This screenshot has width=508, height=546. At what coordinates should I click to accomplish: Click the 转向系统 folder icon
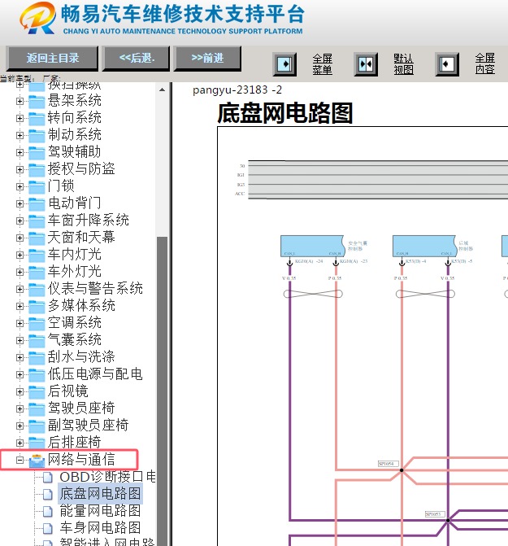(x=37, y=118)
